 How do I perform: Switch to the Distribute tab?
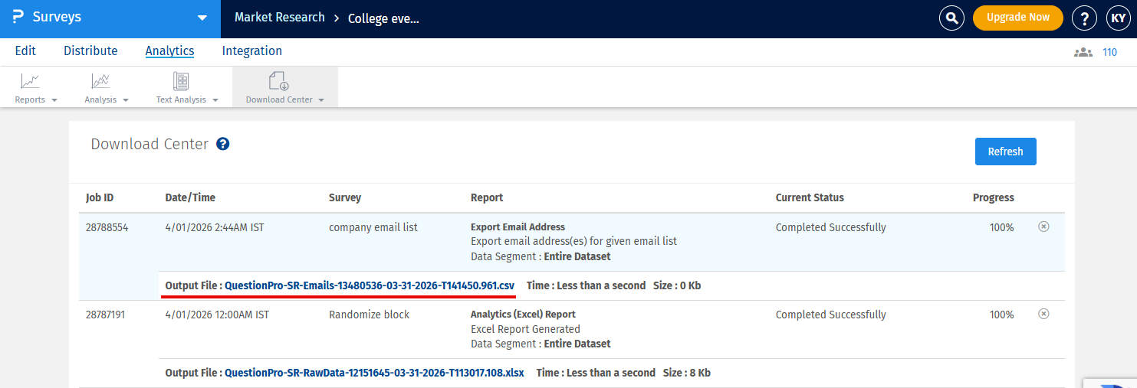point(90,51)
